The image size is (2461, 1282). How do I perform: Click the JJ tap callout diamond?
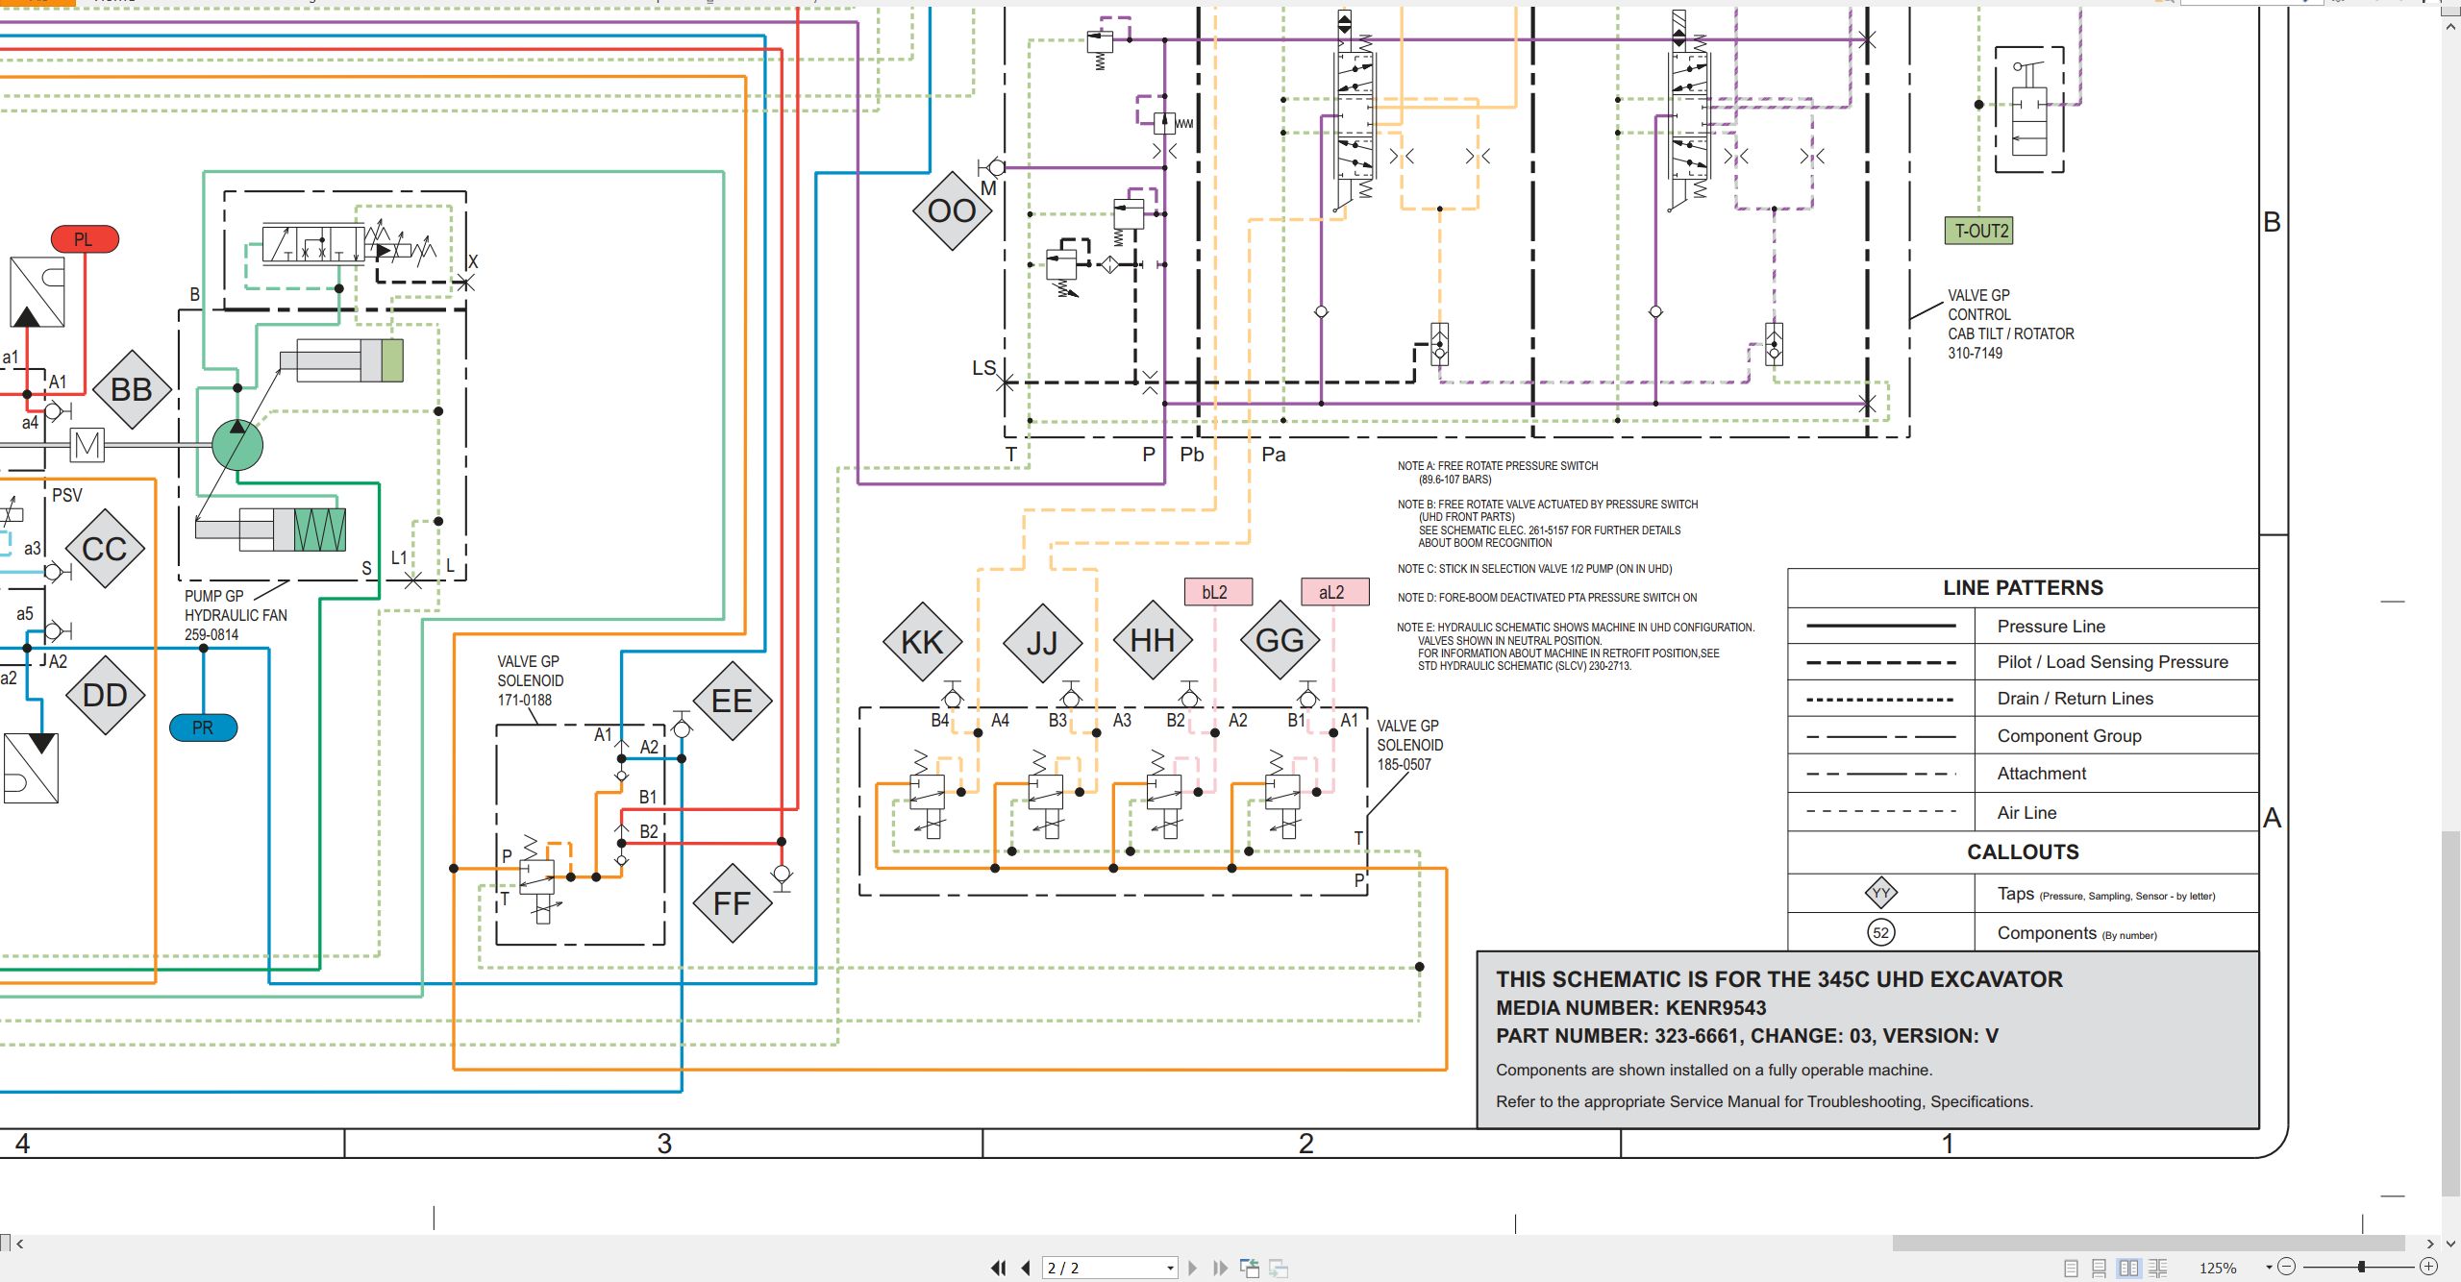[x=1042, y=643]
